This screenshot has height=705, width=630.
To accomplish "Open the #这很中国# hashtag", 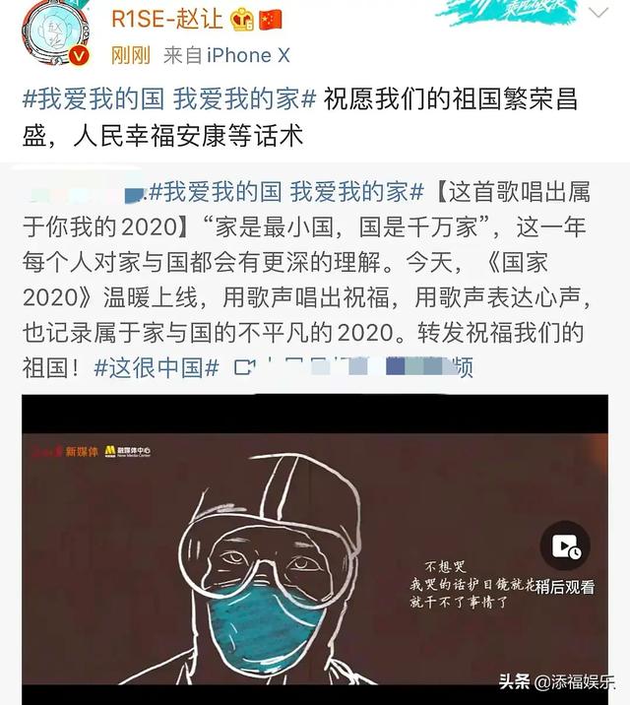I will pos(157,367).
